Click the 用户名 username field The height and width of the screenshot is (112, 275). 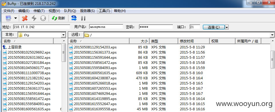106,27
